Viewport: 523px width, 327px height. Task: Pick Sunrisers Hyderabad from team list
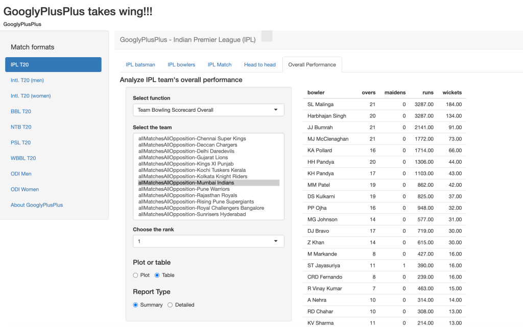point(192,214)
